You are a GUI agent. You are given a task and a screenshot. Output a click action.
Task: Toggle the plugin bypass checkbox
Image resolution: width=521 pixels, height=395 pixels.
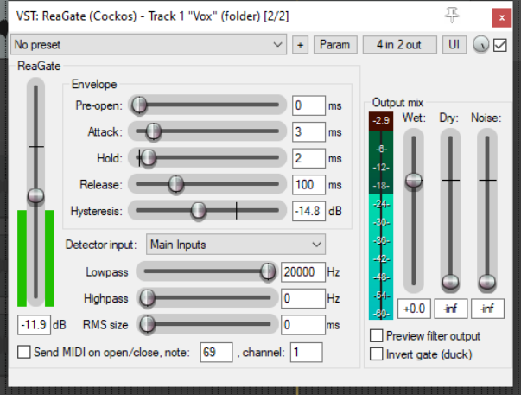(x=499, y=45)
